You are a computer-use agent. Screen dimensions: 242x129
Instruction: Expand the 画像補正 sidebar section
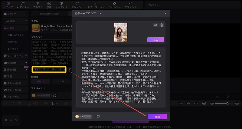(15, 70)
